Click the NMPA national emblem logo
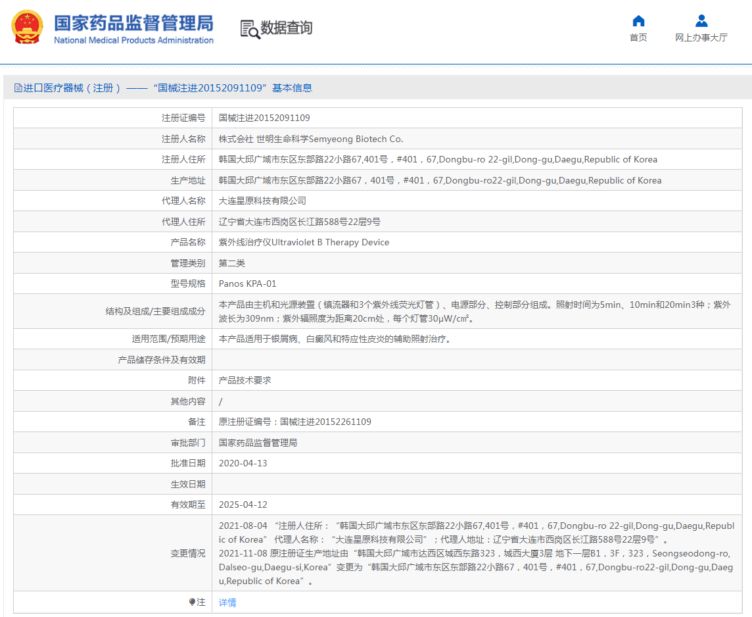The height and width of the screenshot is (617, 752). 26,28
